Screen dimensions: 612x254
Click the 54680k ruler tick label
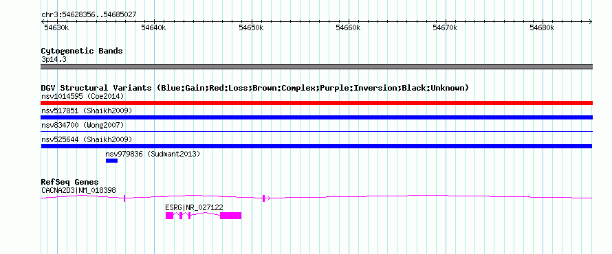click(x=542, y=27)
